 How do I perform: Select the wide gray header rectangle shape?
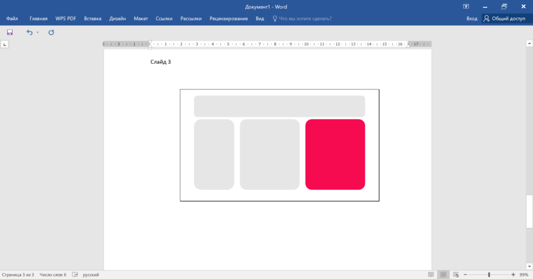[280, 106]
